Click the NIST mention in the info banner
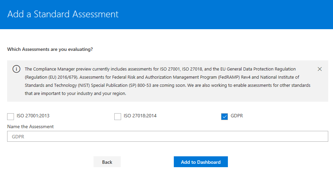Image resolution: width=333 pixels, height=177 pixels. [84, 85]
